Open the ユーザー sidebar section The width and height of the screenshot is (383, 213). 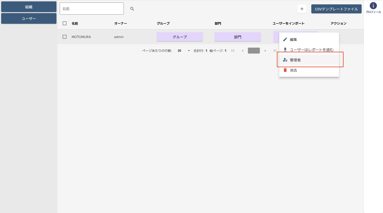click(x=29, y=18)
